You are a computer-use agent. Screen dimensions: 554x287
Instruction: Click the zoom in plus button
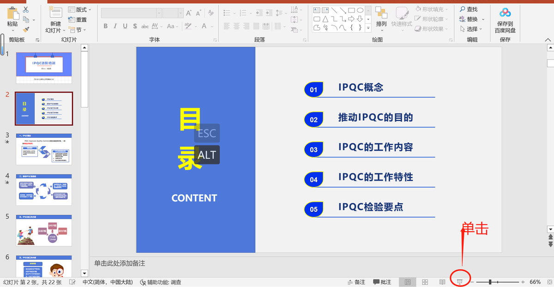click(x=523, y=282)
